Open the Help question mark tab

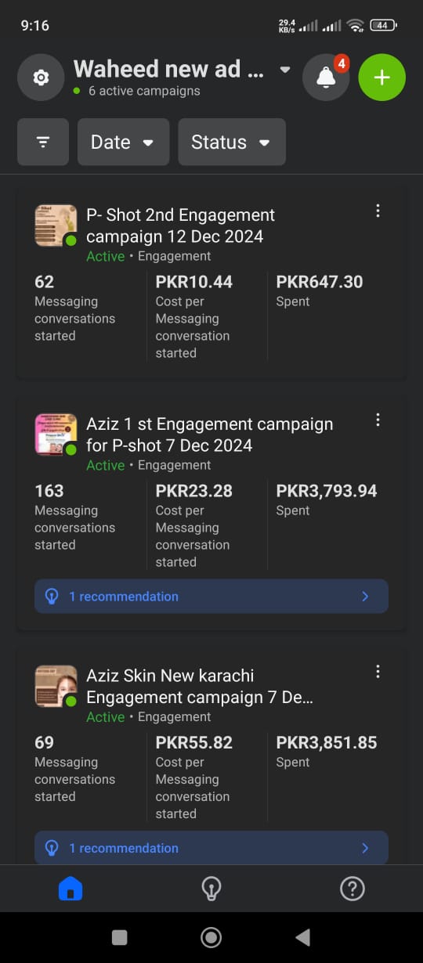point(352,889)
